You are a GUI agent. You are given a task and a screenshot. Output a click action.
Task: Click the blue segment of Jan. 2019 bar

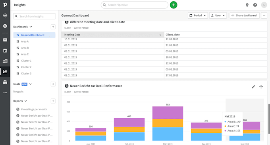coord(91,138)
